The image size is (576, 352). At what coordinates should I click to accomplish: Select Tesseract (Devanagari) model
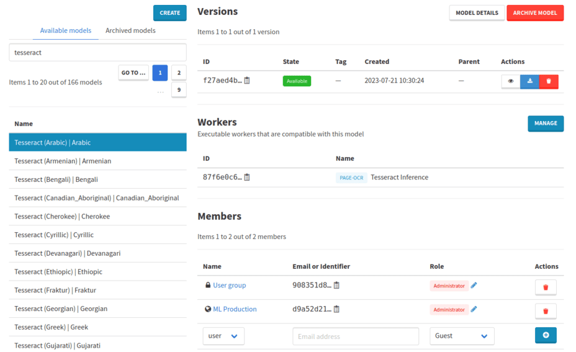(x=97, y=253)
